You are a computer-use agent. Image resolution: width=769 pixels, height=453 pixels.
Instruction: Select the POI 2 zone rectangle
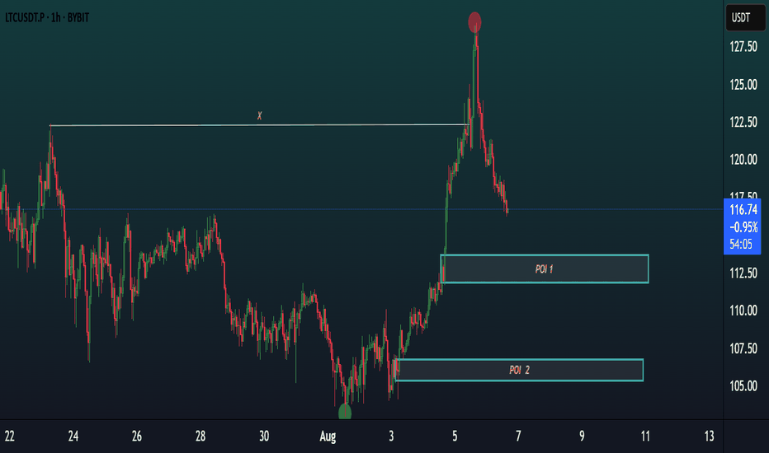coord(519,371)
